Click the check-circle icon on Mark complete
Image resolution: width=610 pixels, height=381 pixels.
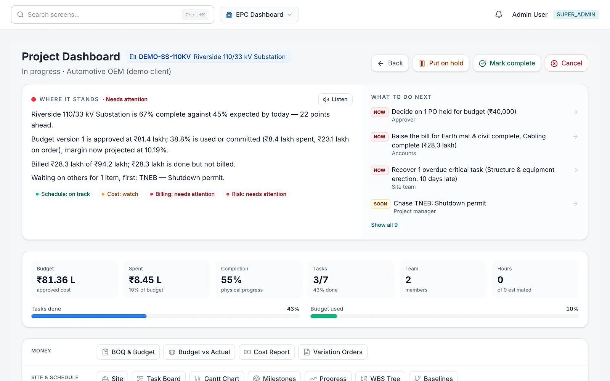(482, 63)
